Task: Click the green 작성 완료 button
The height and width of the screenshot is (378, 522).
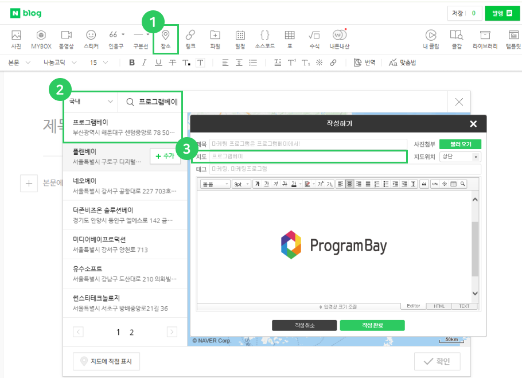Action: click(x=372, y=325)
